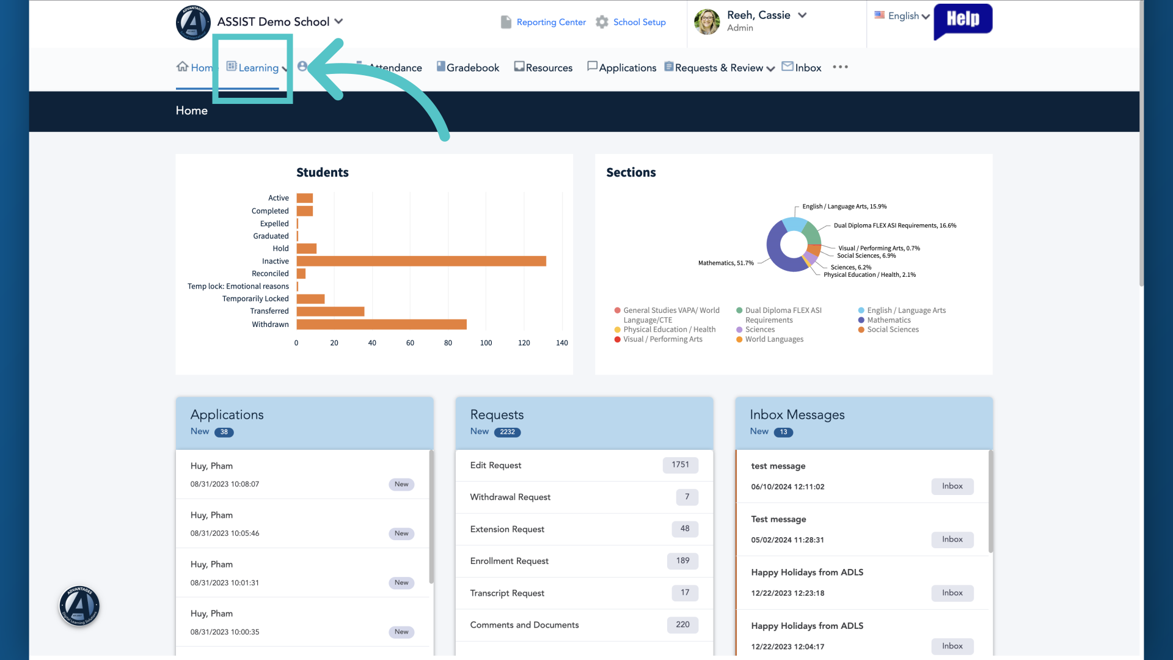This screenshot has width=1173, height=660.
Task: Open the English language dropdown
Action: pyautogui.click(x=902, y=16)
